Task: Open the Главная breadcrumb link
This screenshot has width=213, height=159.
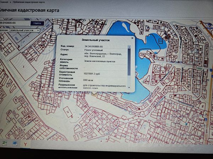Action: [4, 2]
